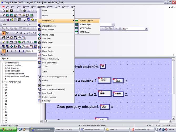The width and height of the screenshot is (176, 132).
Task: Click the next state right arrow
Action: 23,51
